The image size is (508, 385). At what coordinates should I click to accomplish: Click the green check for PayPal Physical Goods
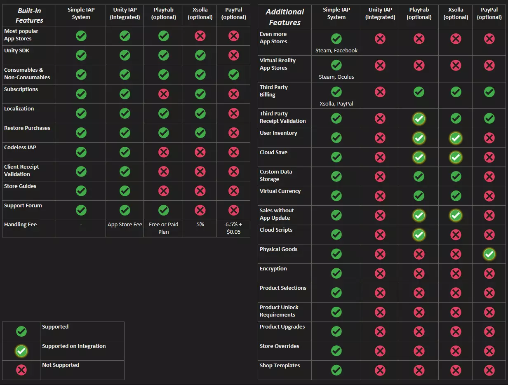click(x=489, y=254)
